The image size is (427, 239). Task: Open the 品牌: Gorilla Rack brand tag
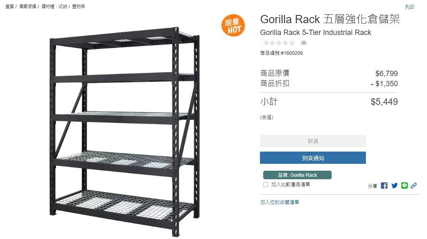[x=297, y=175]
